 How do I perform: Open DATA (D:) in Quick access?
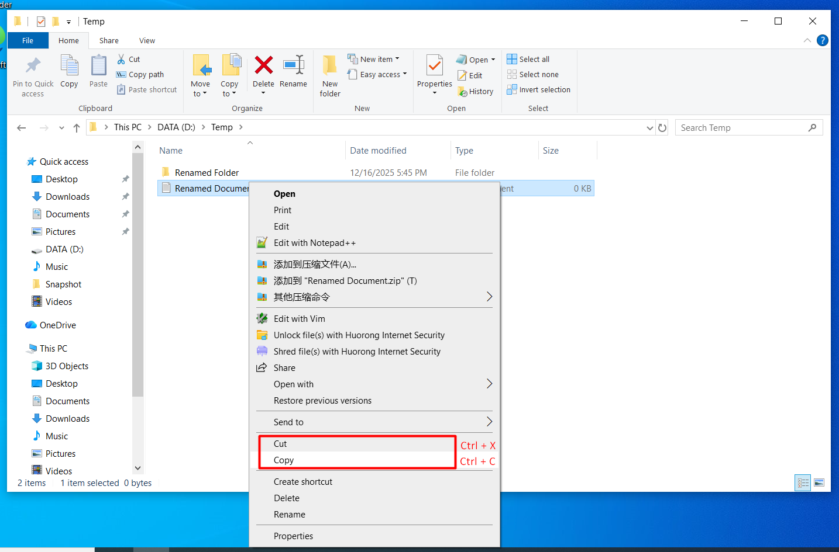(64, 249)
